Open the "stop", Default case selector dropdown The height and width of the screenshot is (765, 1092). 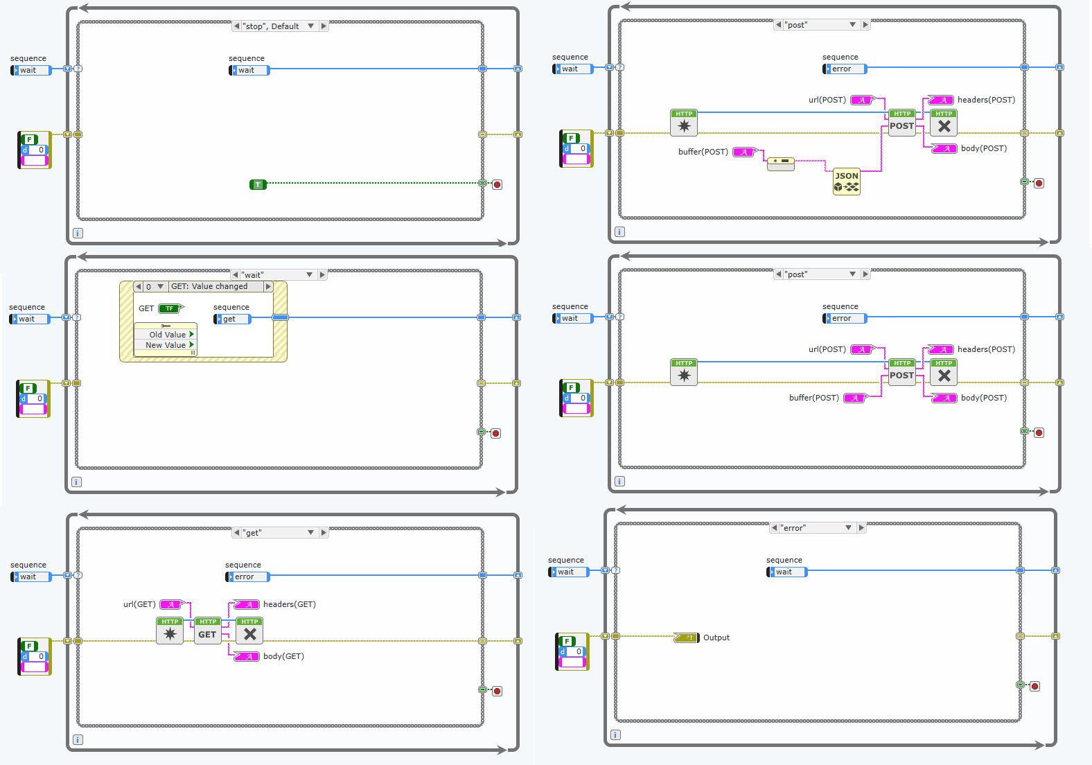[311, 26]
